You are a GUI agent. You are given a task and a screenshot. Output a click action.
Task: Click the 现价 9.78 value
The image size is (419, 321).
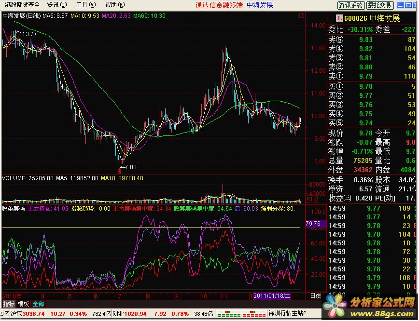click(365, 133)
